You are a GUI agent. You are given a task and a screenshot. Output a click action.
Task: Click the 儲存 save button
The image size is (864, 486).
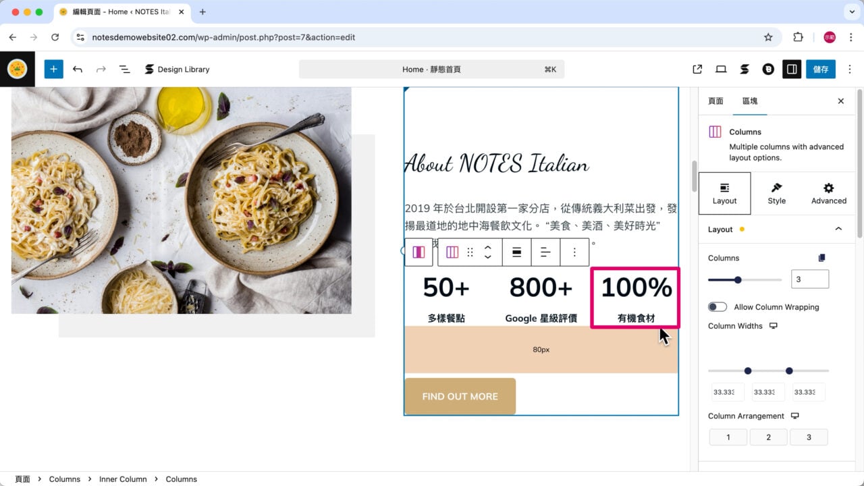pyautogui.click(x=820, y=69)
